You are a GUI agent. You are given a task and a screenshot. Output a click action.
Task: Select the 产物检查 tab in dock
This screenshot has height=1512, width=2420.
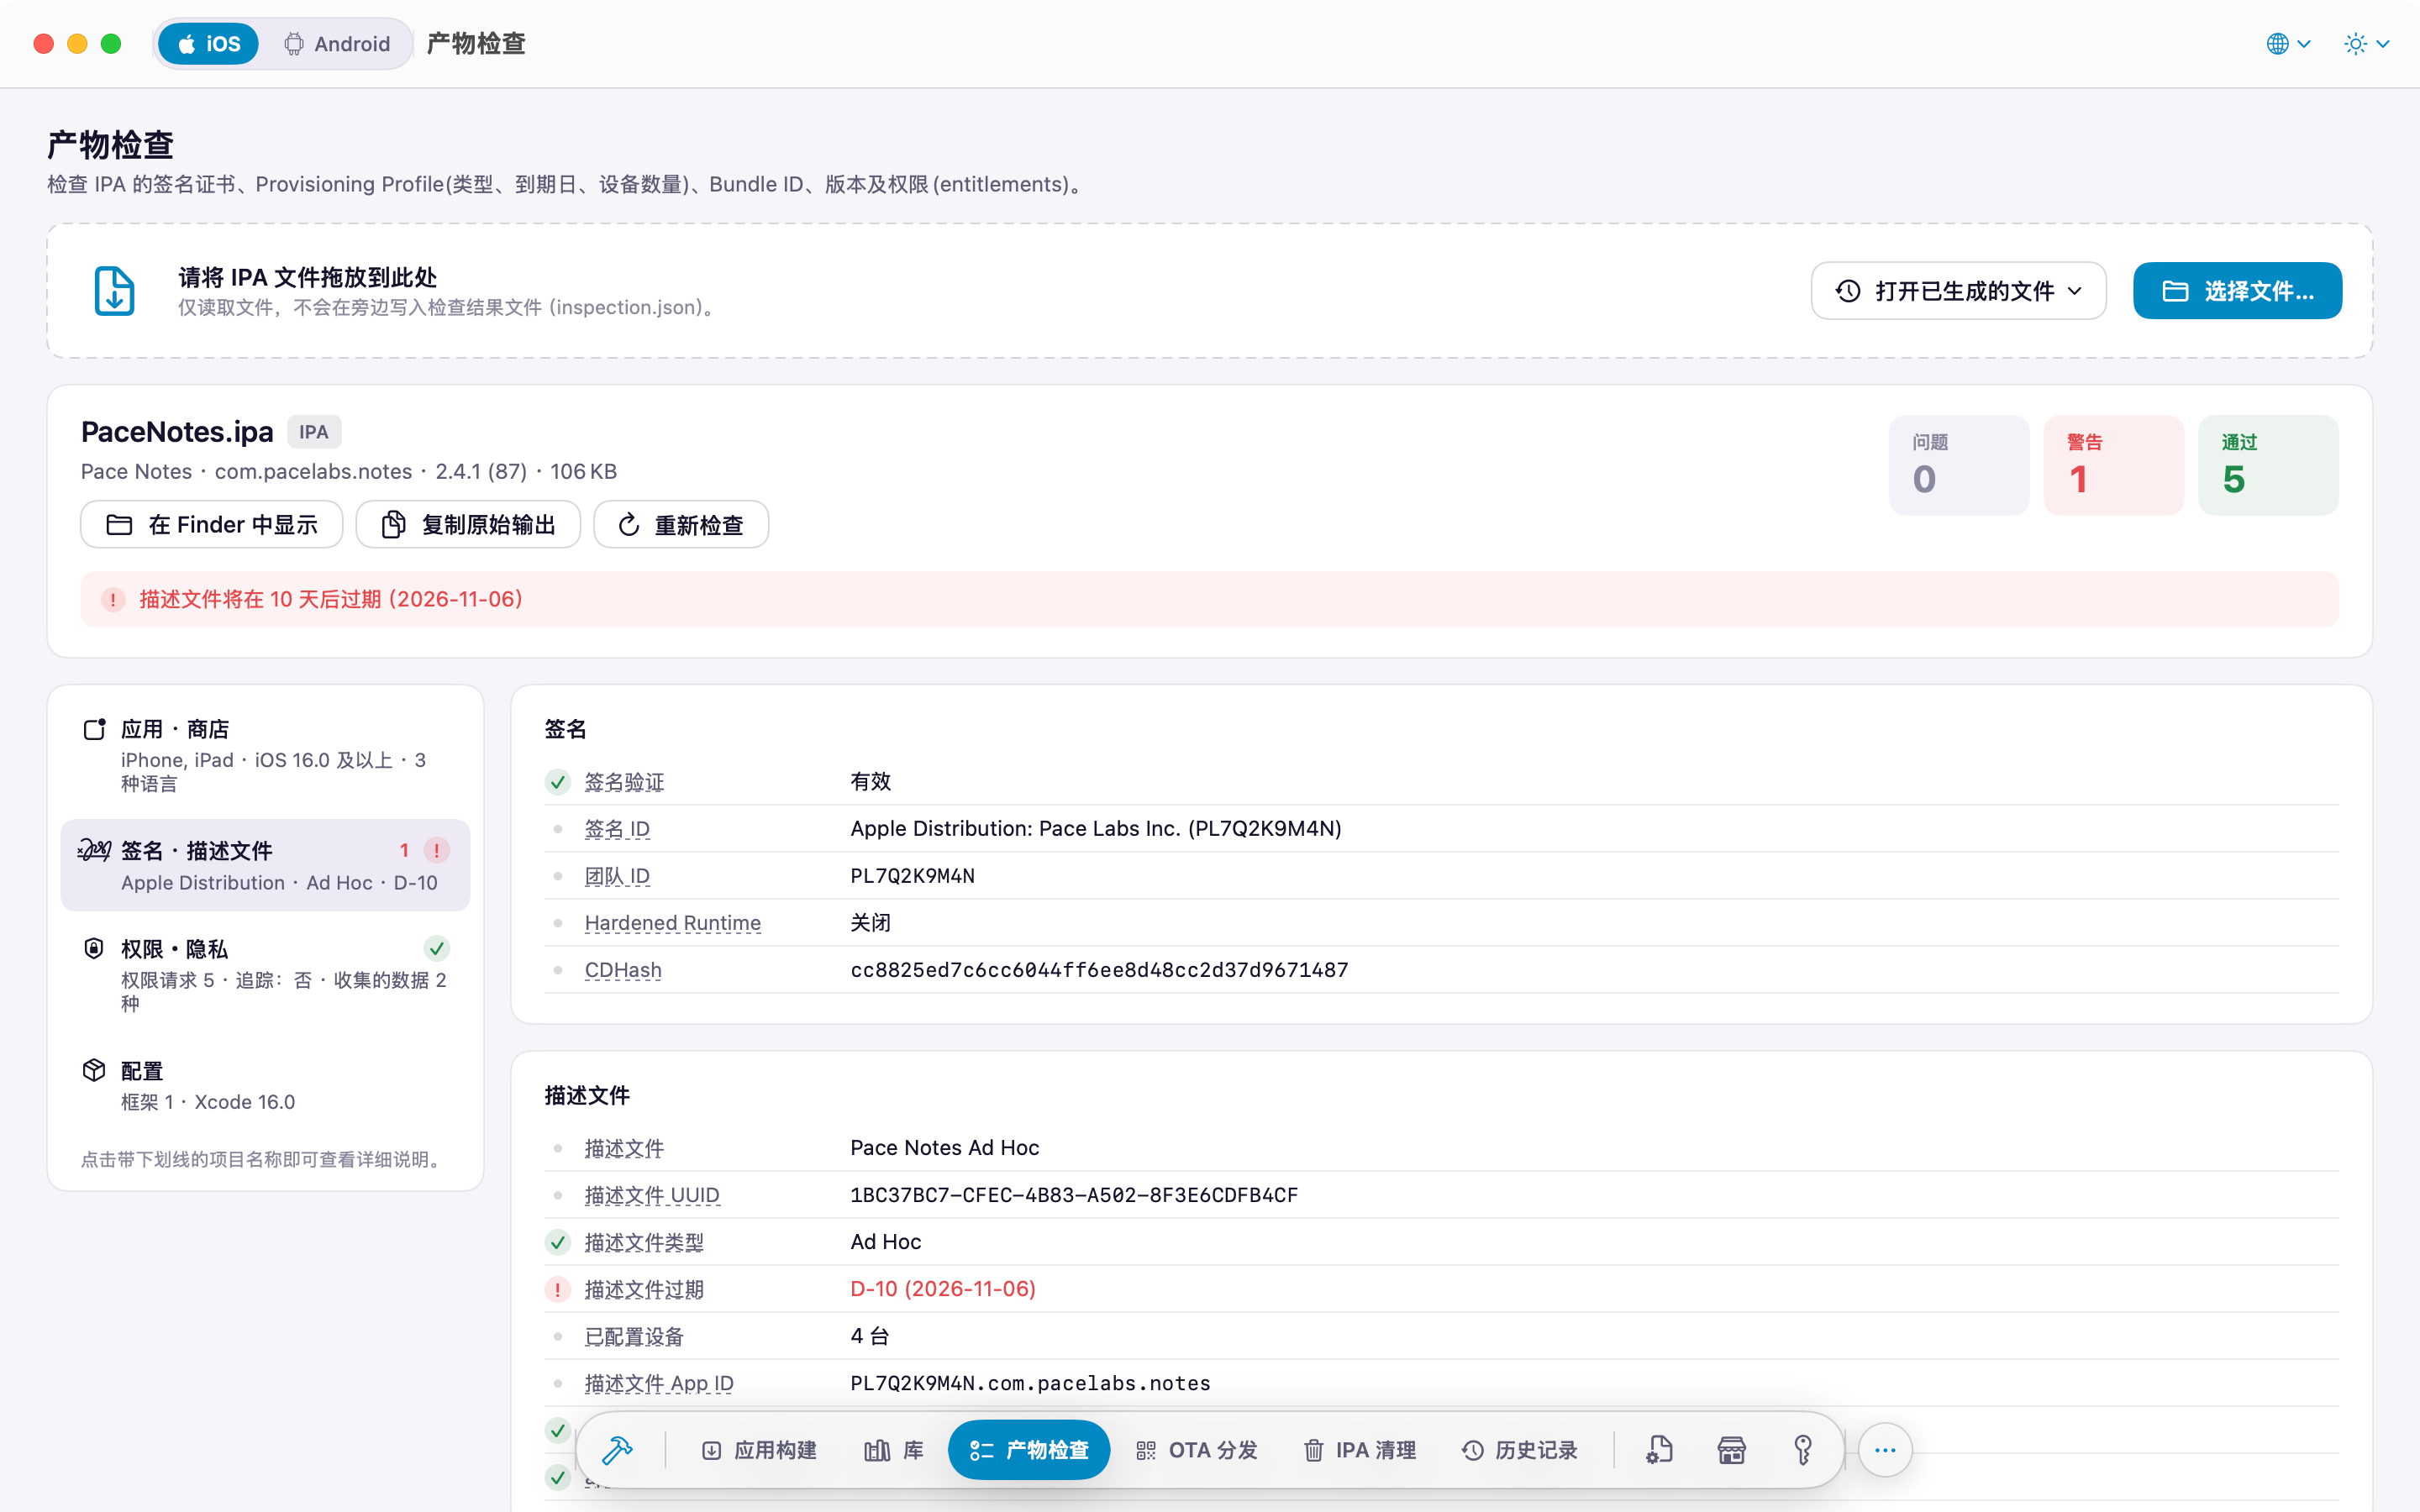click(1028, 1449)
